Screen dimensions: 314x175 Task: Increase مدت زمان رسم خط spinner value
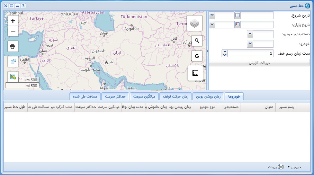224,52
